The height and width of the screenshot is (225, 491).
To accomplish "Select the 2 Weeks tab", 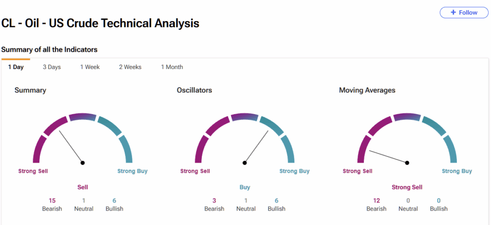I will [130, 67].
